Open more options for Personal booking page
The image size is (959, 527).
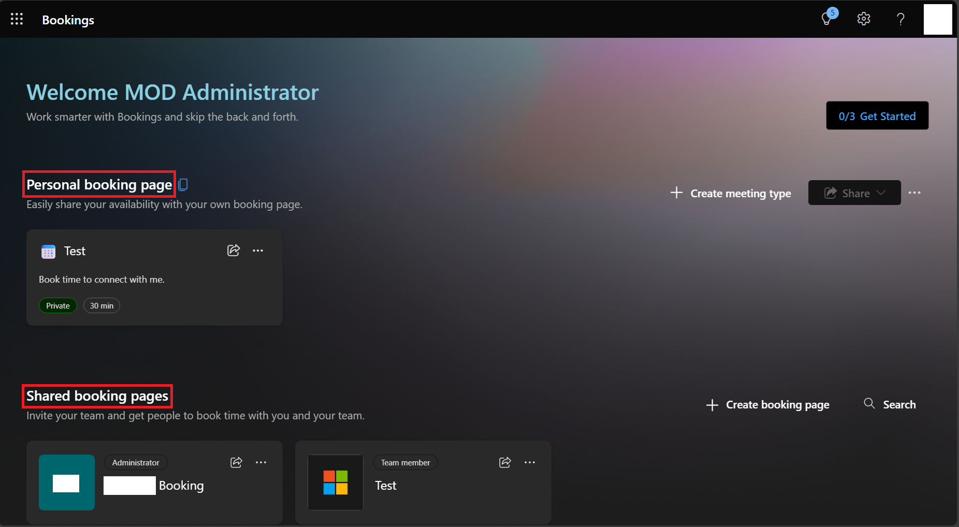[914, 193]
